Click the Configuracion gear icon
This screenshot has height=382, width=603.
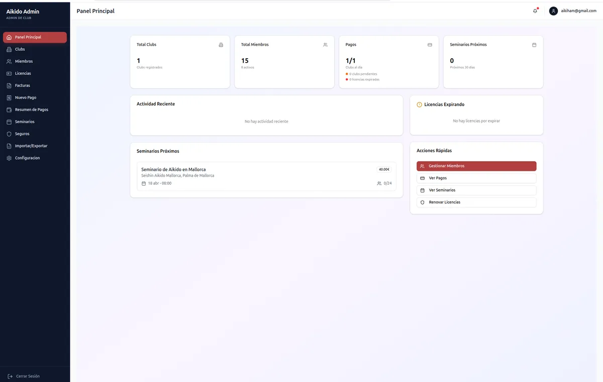pyautogui.click(x=9, y=158)
